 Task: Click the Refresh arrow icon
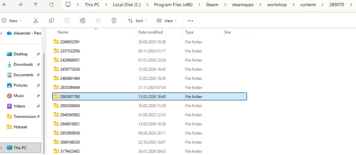51,5
